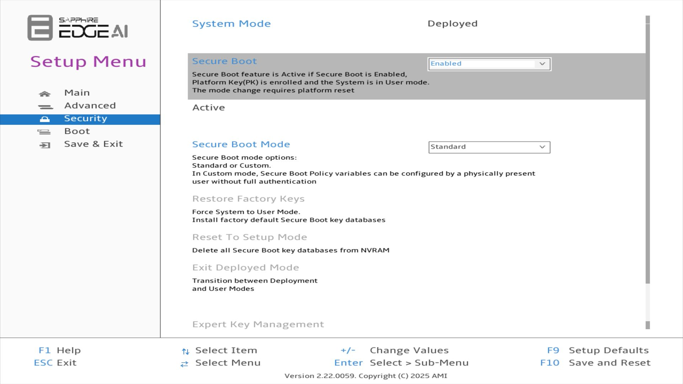This screenshot has width=683, height=384.
Task: Select Exit Deployed Mode option
Action: [245, 268]
